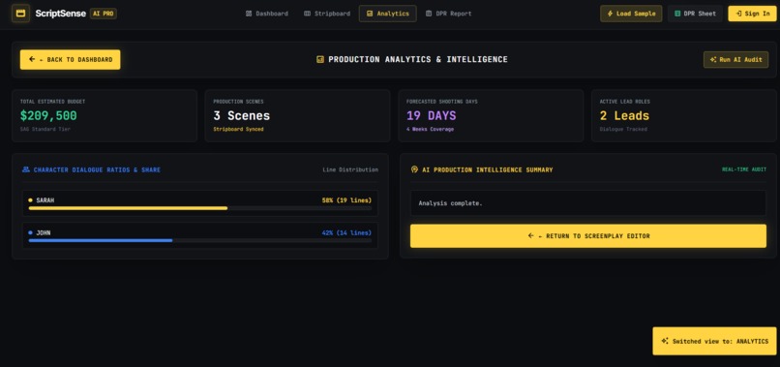Click the REAL-TIME AUDIT label
Image resolution: width=780 pixels, height=367 pixels.
point(744,169)
